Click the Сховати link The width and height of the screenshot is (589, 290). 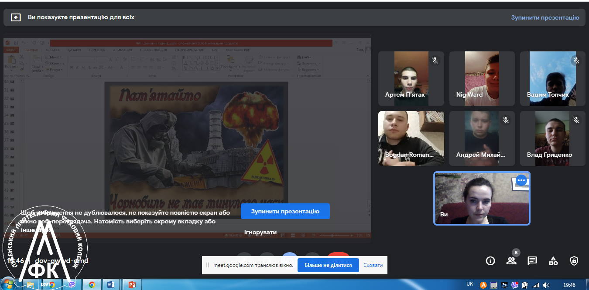tap(373, 265)
